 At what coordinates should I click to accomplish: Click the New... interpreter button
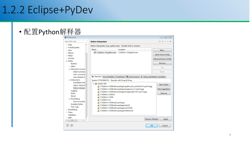[x=162, y=50]
